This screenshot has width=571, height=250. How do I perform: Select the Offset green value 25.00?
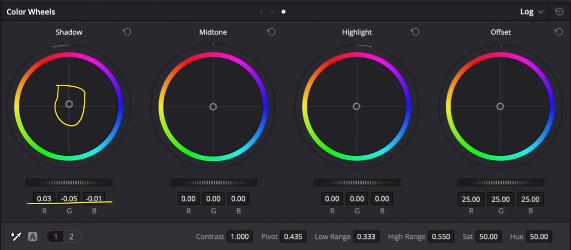(x=501, y=199)
